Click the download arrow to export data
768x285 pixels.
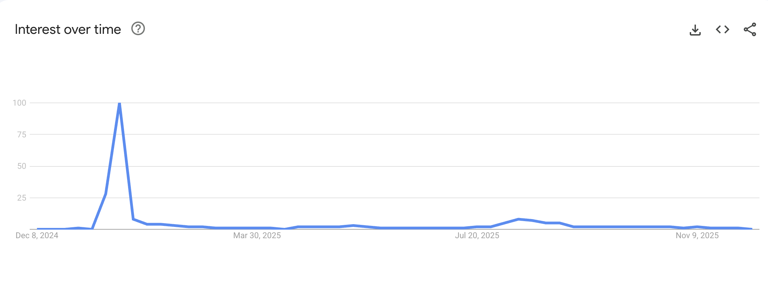coord(696,30)
